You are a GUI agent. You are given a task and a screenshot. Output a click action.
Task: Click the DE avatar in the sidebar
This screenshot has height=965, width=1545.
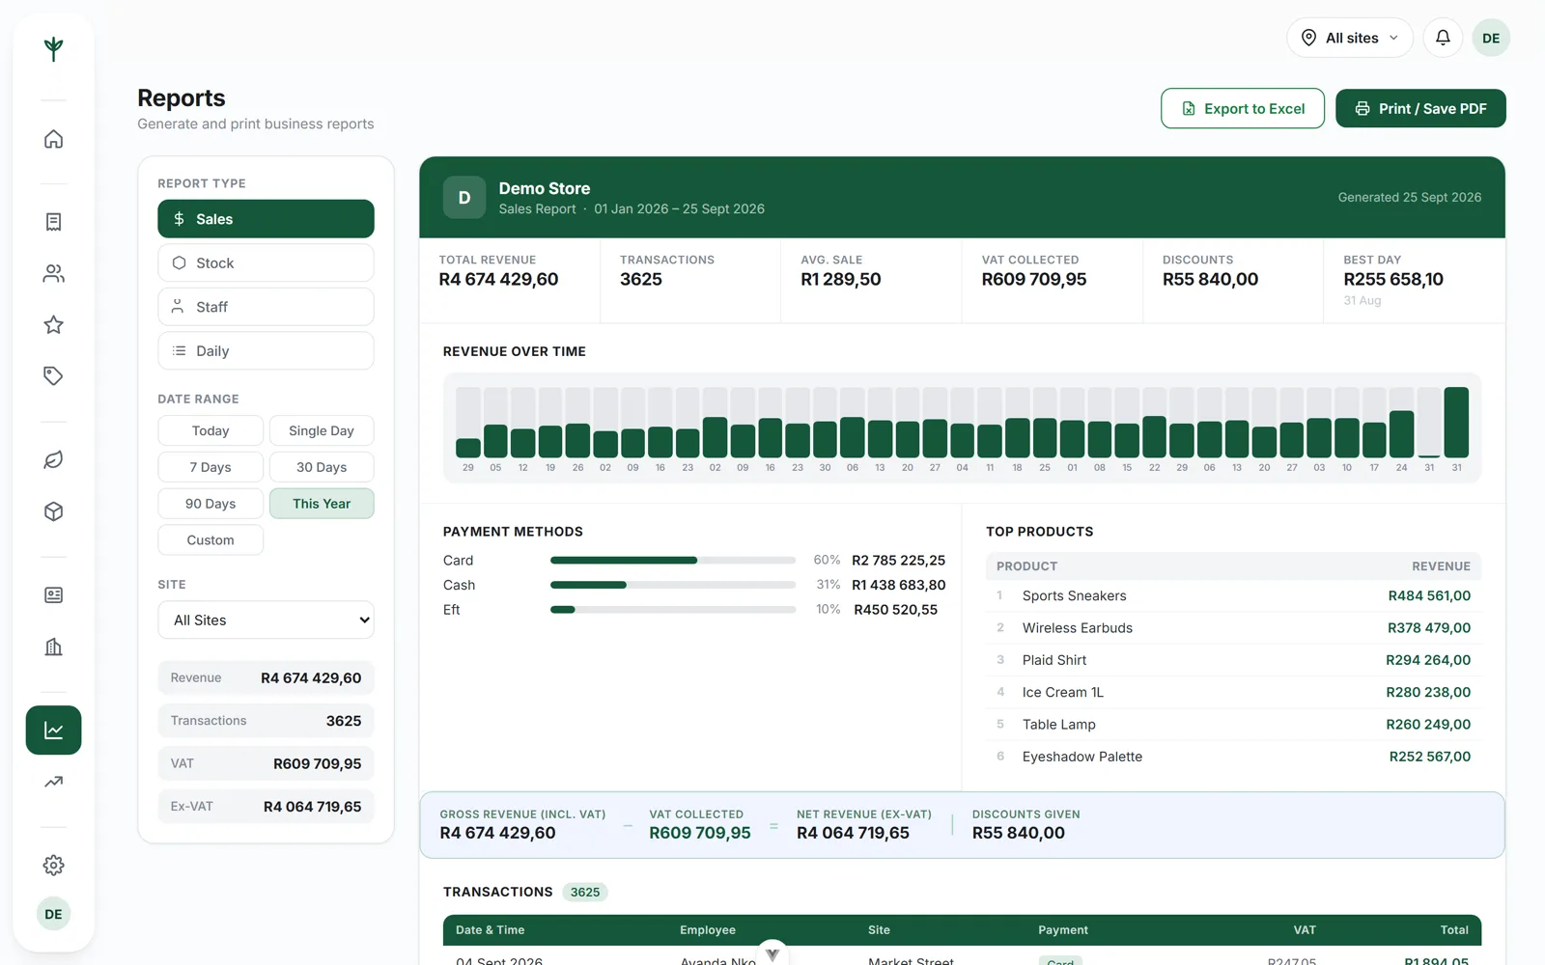(53, 914)
